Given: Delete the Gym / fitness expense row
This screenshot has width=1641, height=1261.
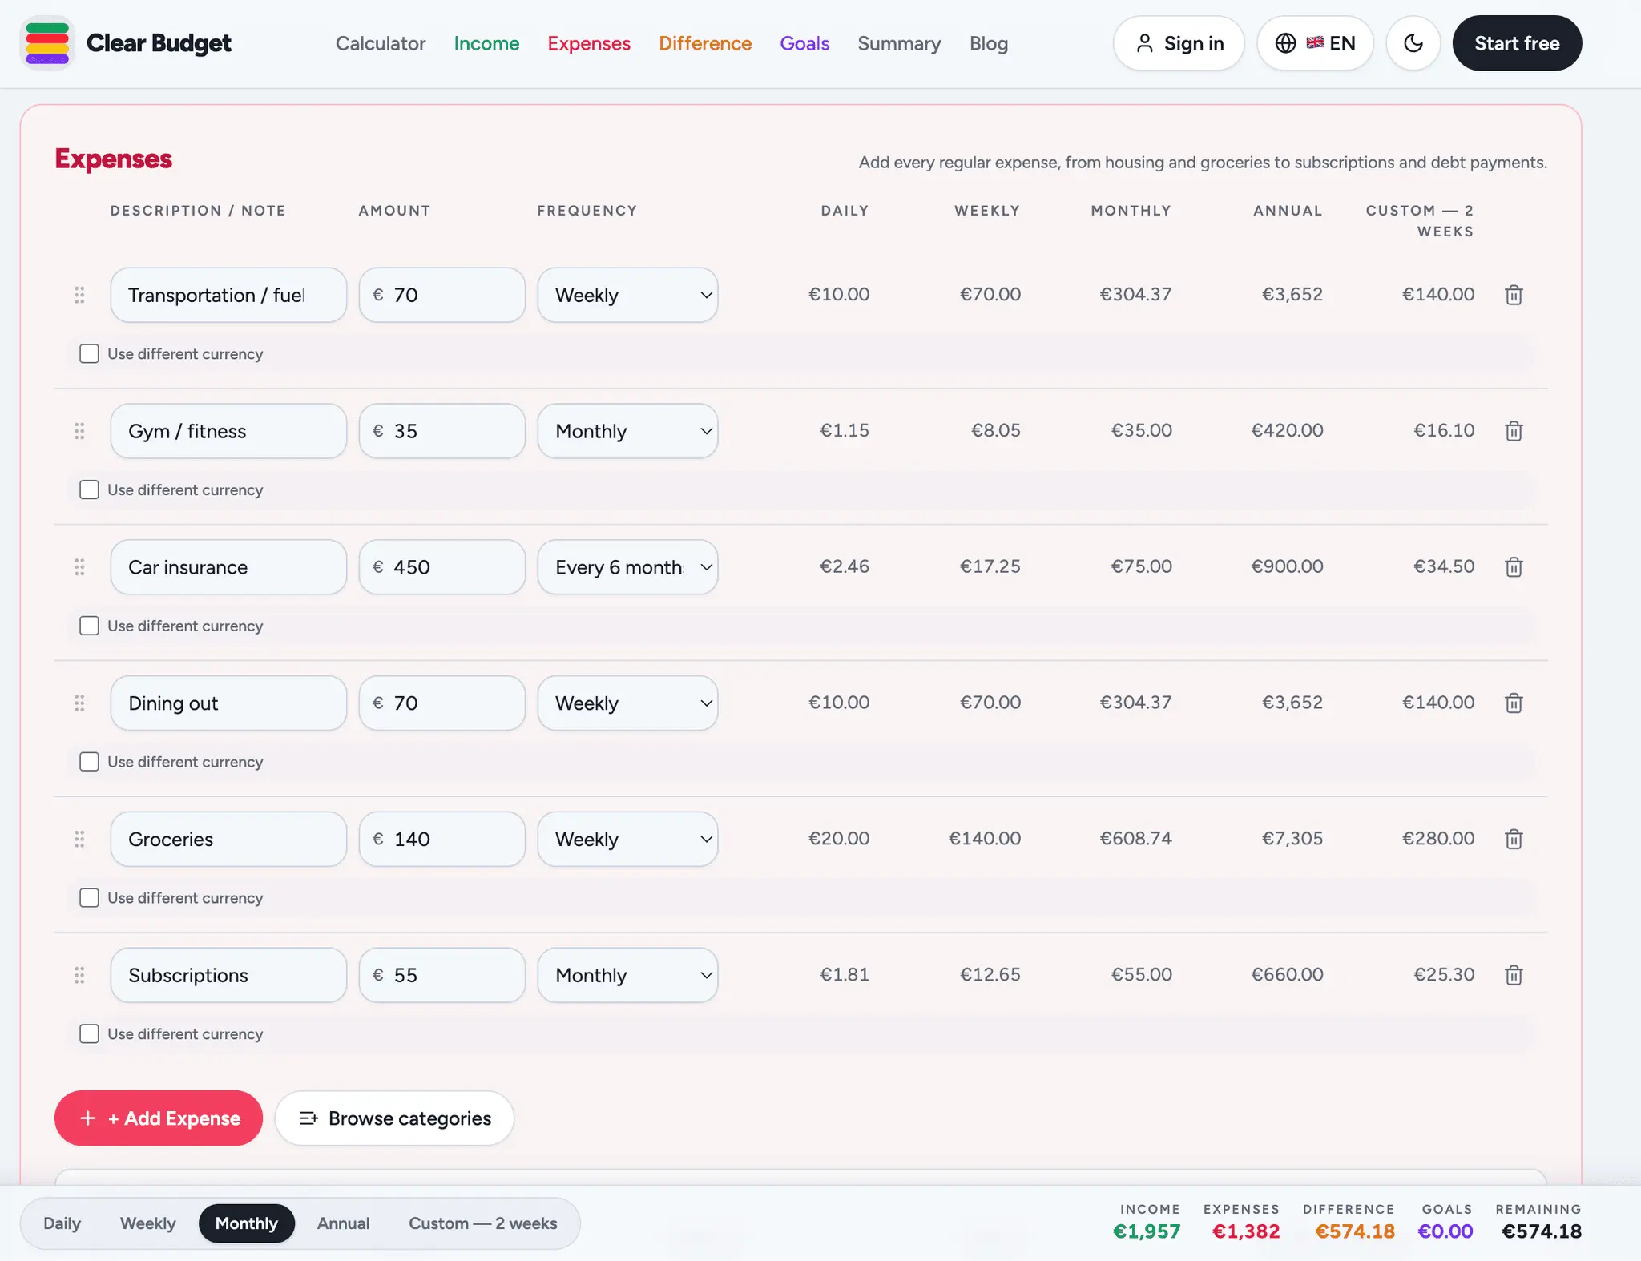Looking at the screenshot, I should pyautogui.click(x=1514, y=431).
